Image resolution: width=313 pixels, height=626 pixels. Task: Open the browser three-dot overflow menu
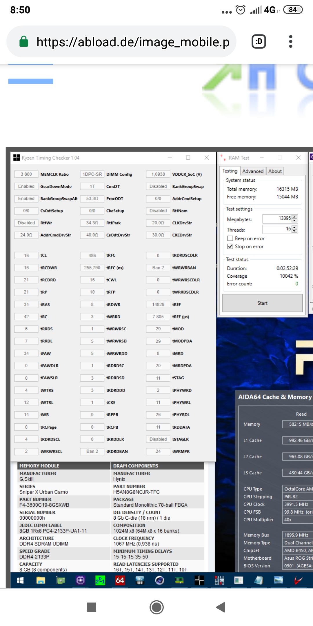pos(290,42)
